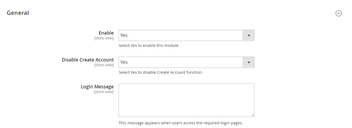Click the LogIn Message textarea resize grip
The image size is (352, 128).
(x=253, y=115)
